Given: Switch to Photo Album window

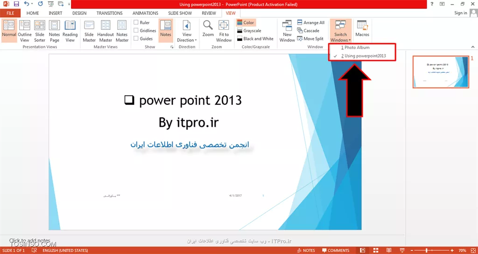Looking at the screenshot, I should click(362, 48).
